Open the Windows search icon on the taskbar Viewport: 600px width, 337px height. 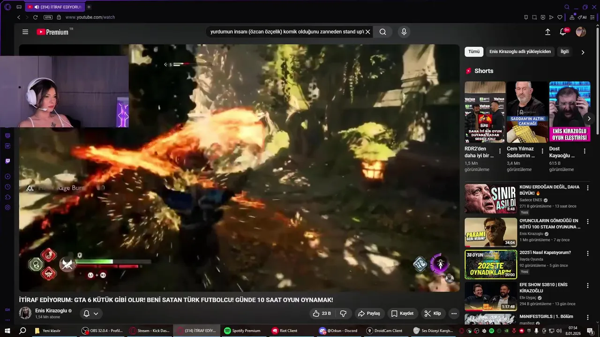point(22,330)
